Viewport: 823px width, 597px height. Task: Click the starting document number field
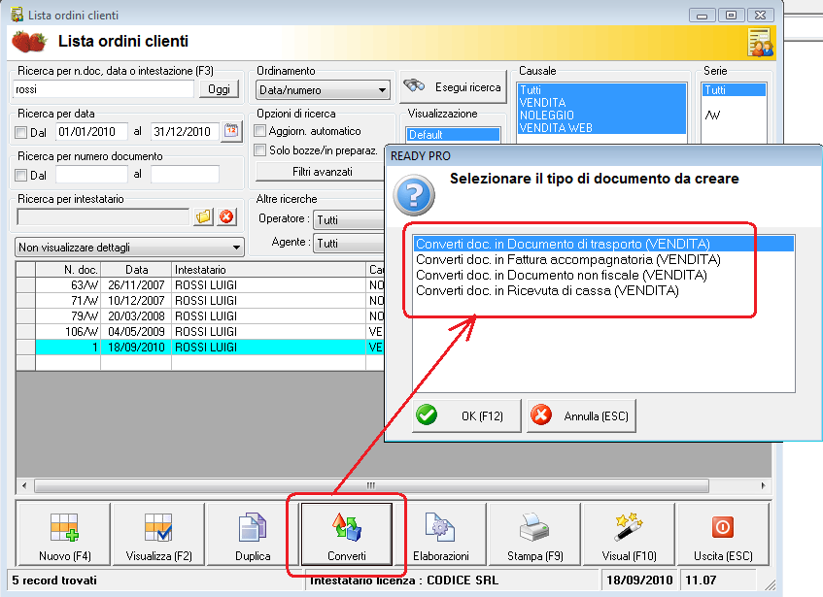pos(91,175)
